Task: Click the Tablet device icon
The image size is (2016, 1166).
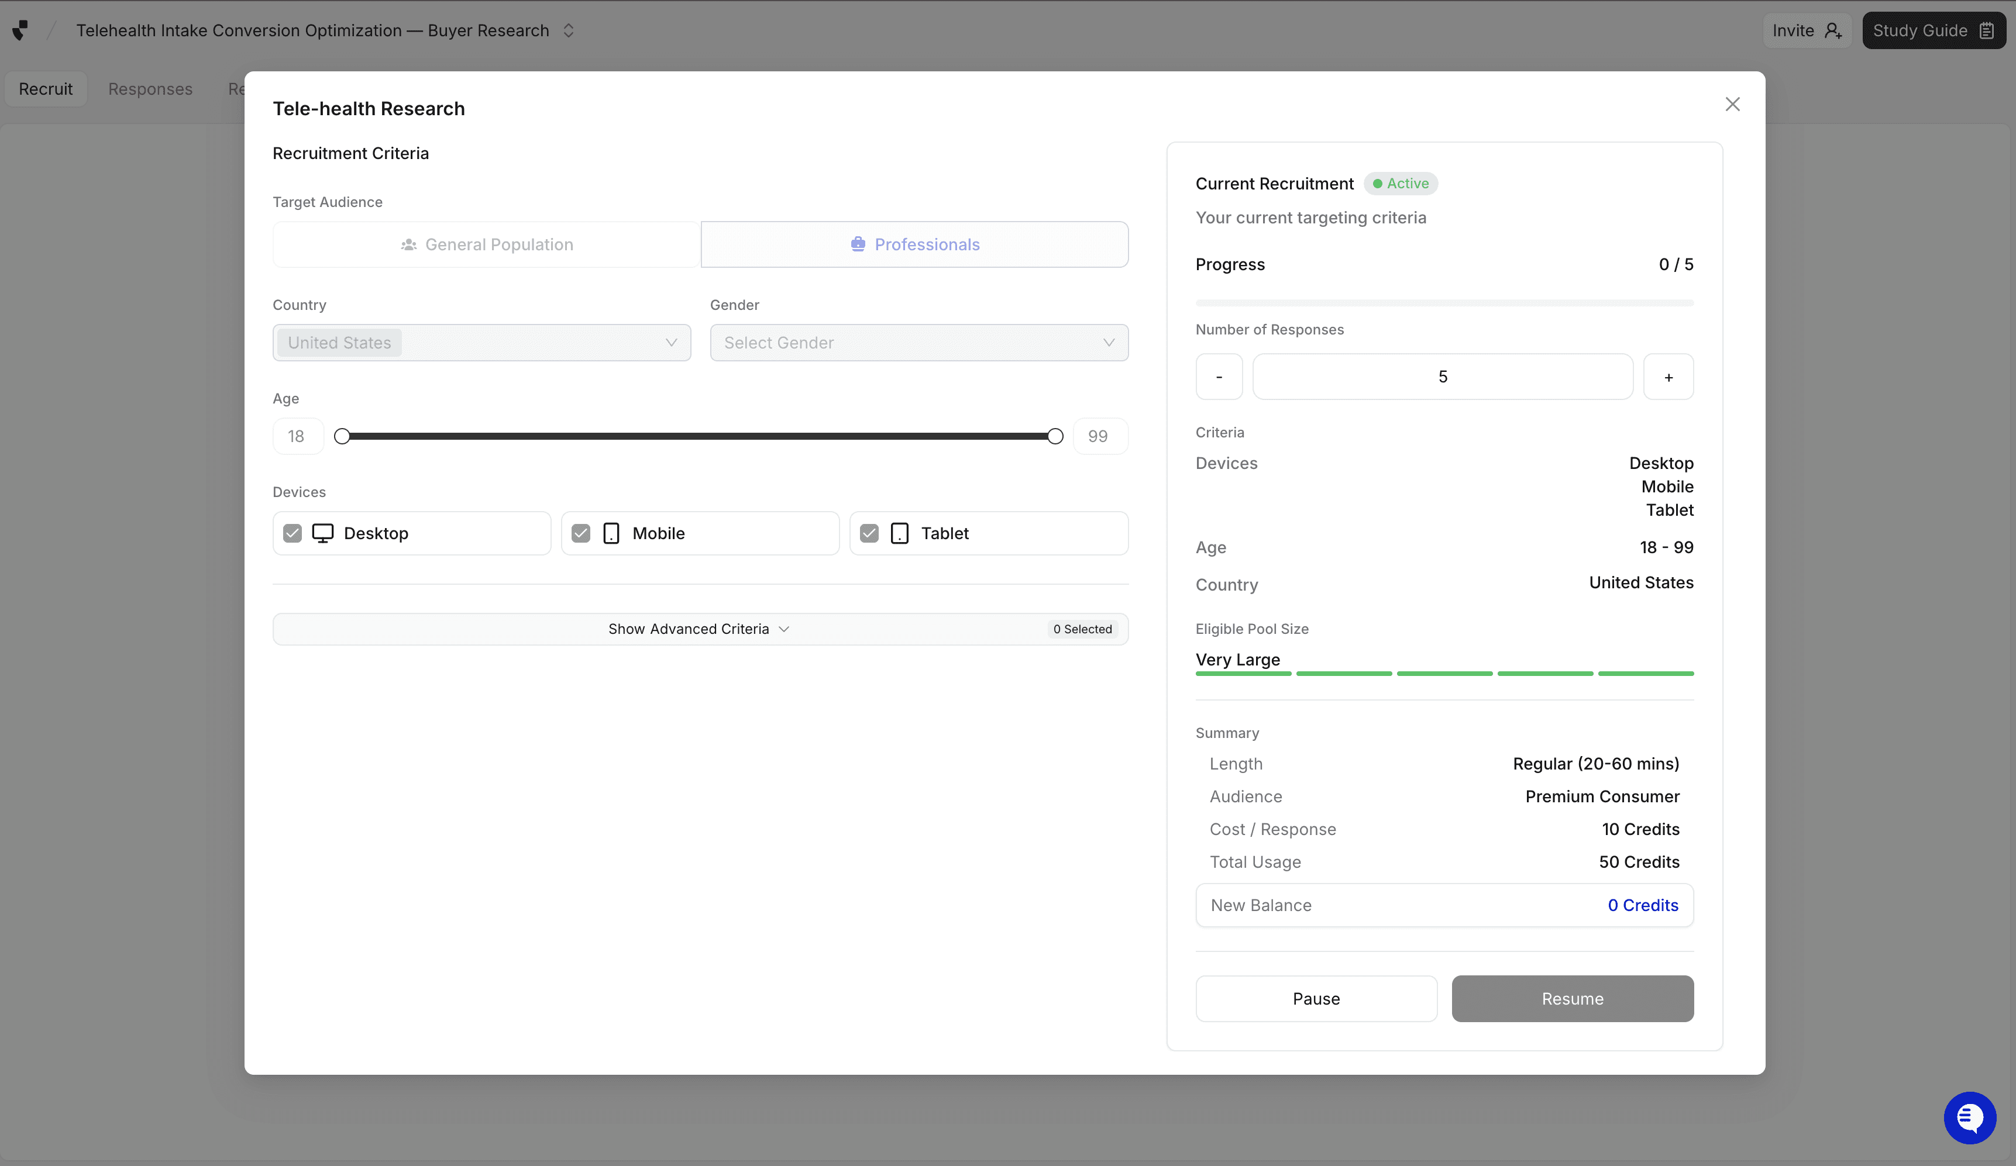Action: coord(899,533)
